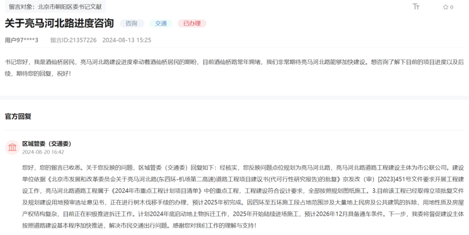This screenshot has width=469, height=235.
Task: Click the star favorite icon
Action: pos(446,7)
